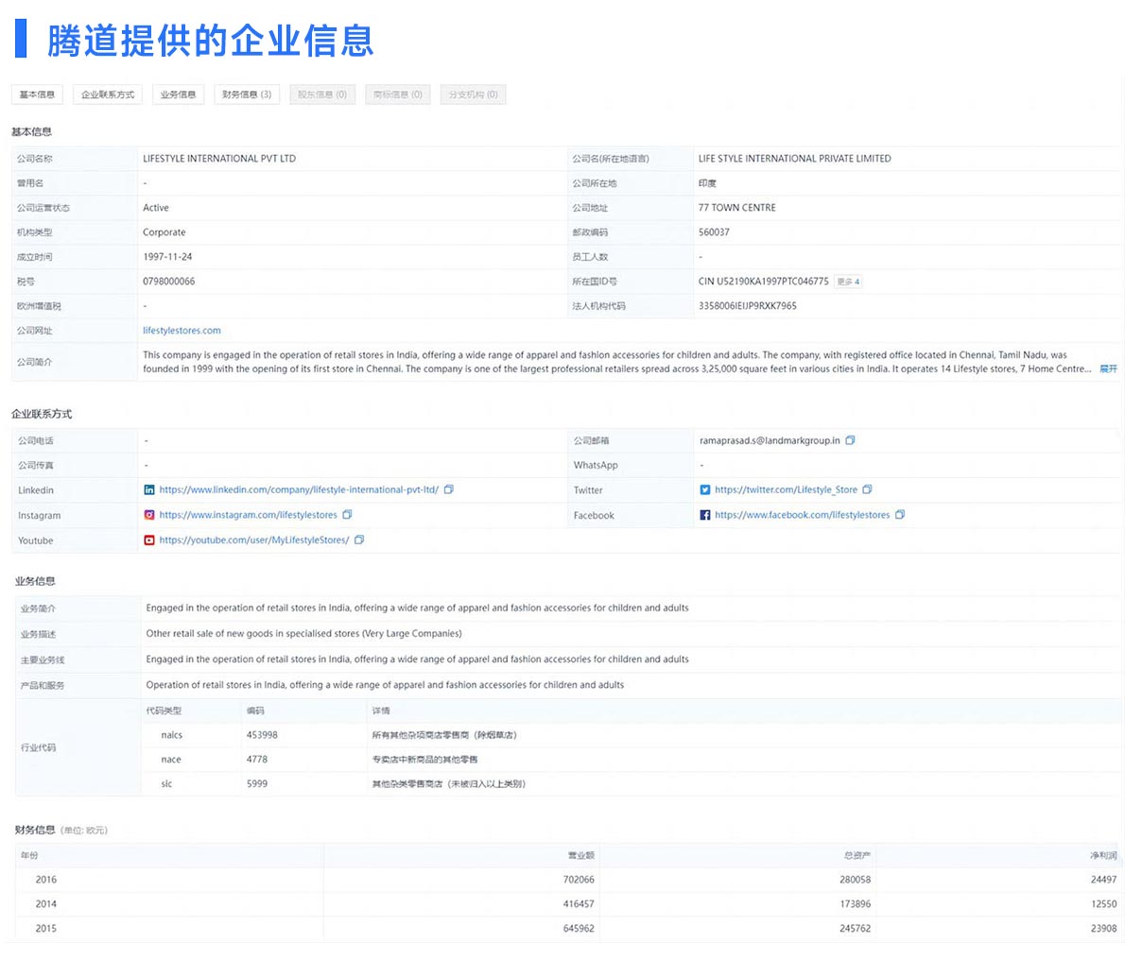This screenshot has width=1125, height=960.
Task: Select the 业务信息 tab
Action: pos(178,94)
